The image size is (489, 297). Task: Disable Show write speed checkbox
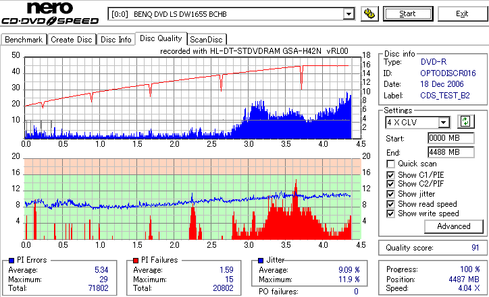click(x=390, y=213)
